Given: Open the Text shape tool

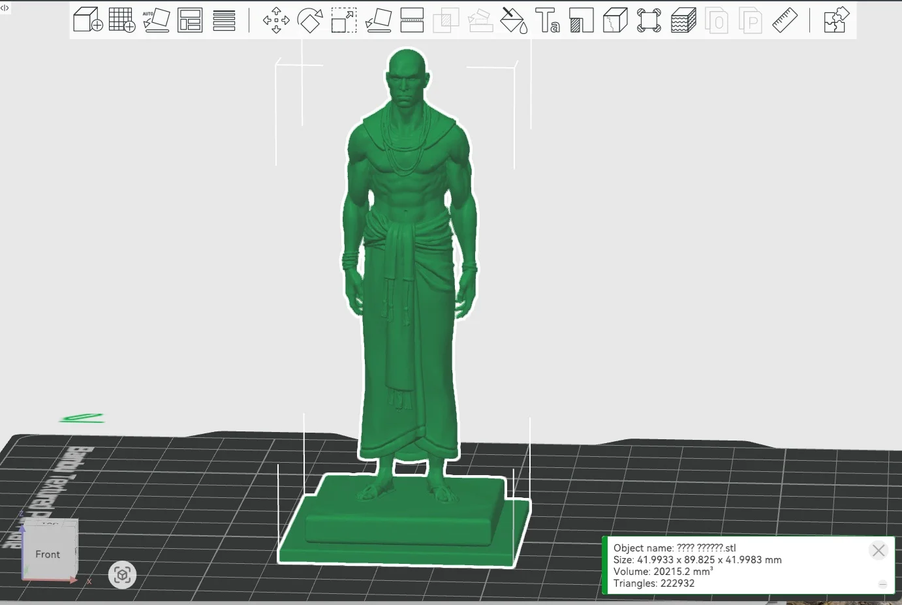Looking at the screenshot, I should [547, 20].
